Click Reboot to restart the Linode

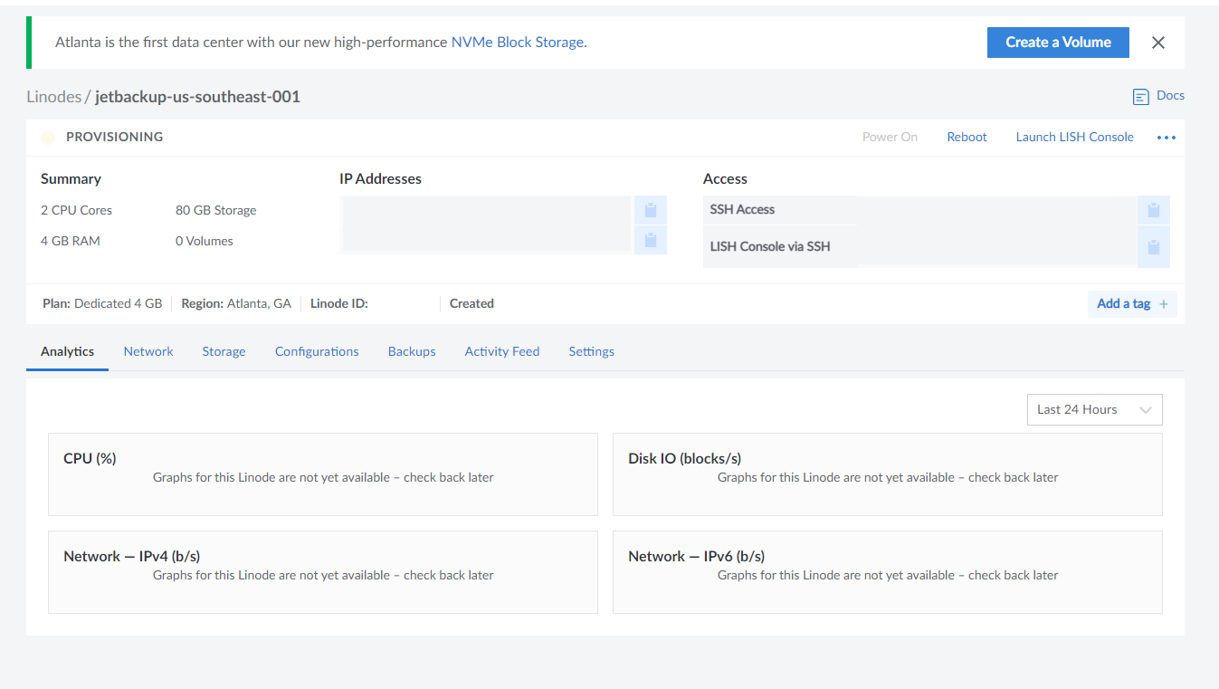click(967, 137)
